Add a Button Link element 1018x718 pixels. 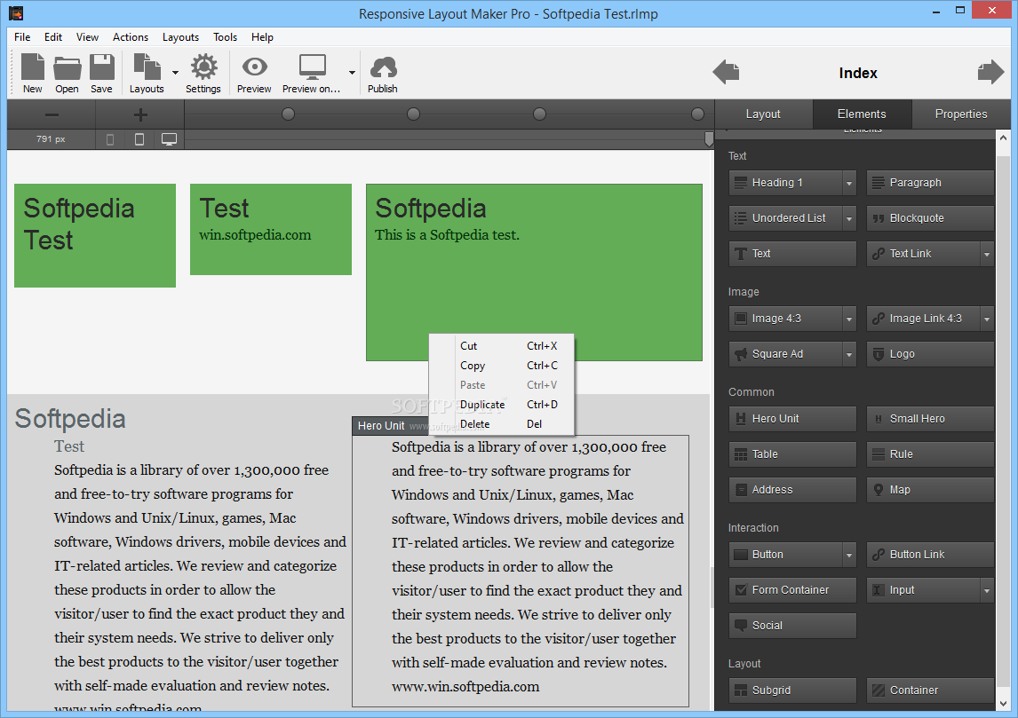tap(930, 555)
